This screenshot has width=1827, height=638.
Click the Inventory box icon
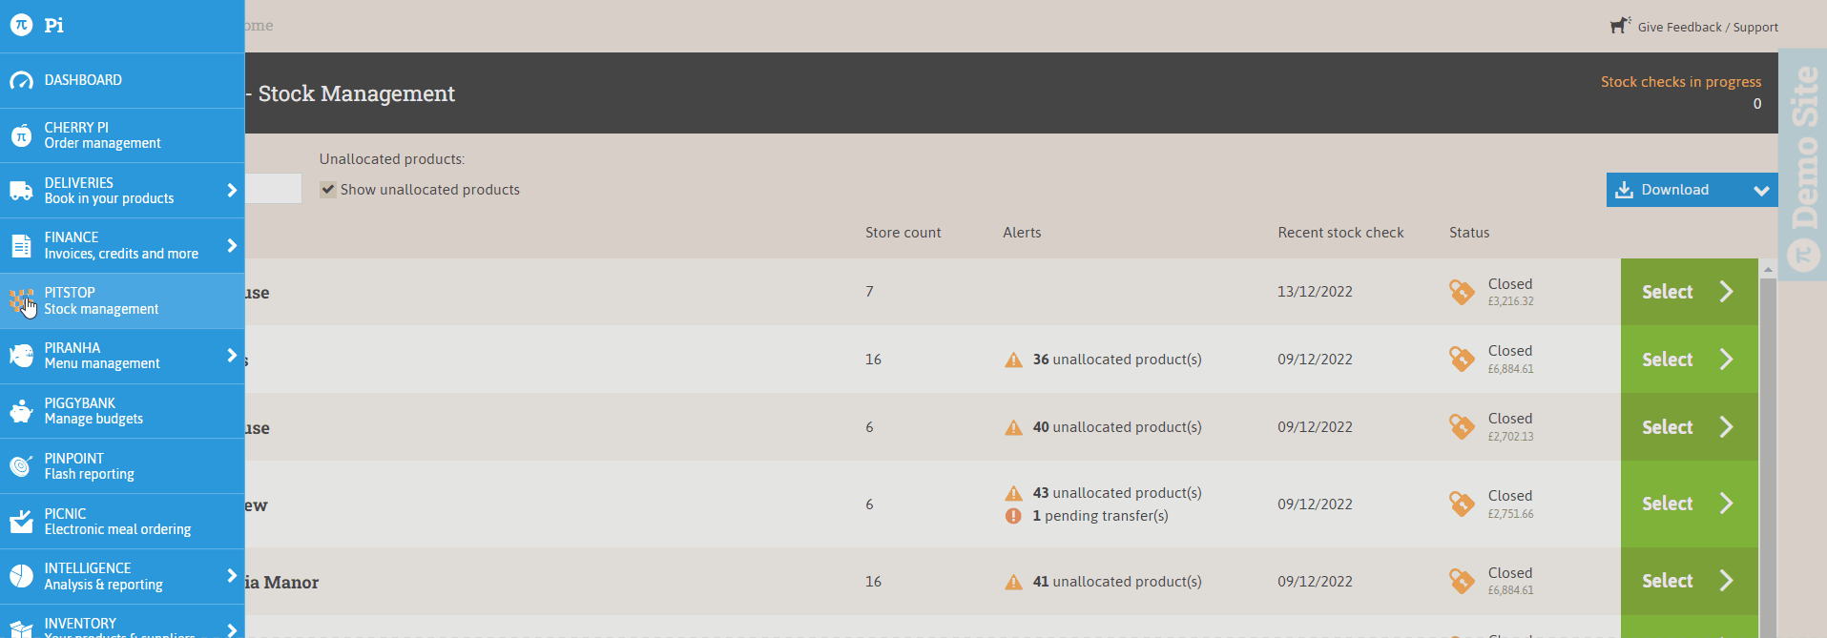[x=21, y=629]
